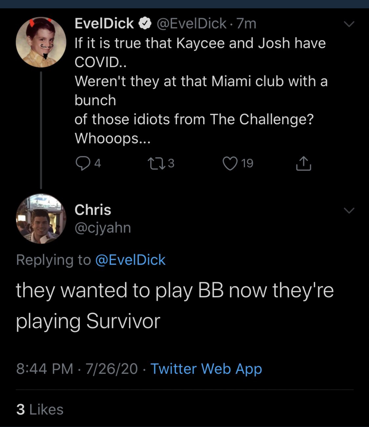369x427 pixels.
Task: Retweet EvelDick's tweet
Action: (156, 163)
